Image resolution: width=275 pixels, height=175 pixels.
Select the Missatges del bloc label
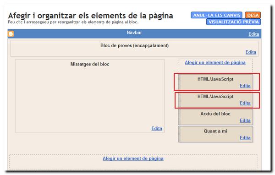90,64
